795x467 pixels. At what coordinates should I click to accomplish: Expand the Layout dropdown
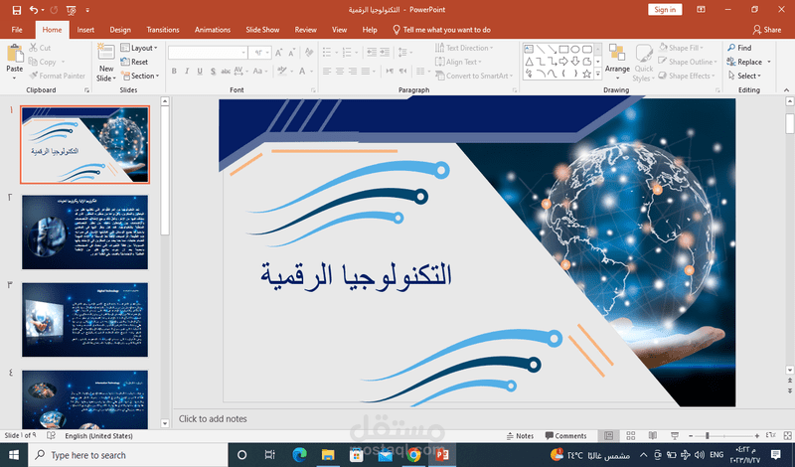139,48
